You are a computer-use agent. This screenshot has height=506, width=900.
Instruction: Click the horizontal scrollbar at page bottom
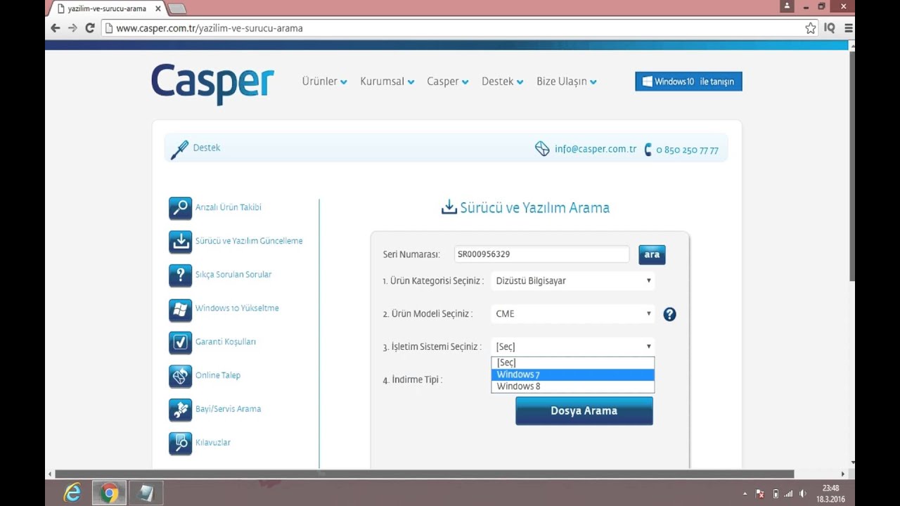click(x=425, y=474)
